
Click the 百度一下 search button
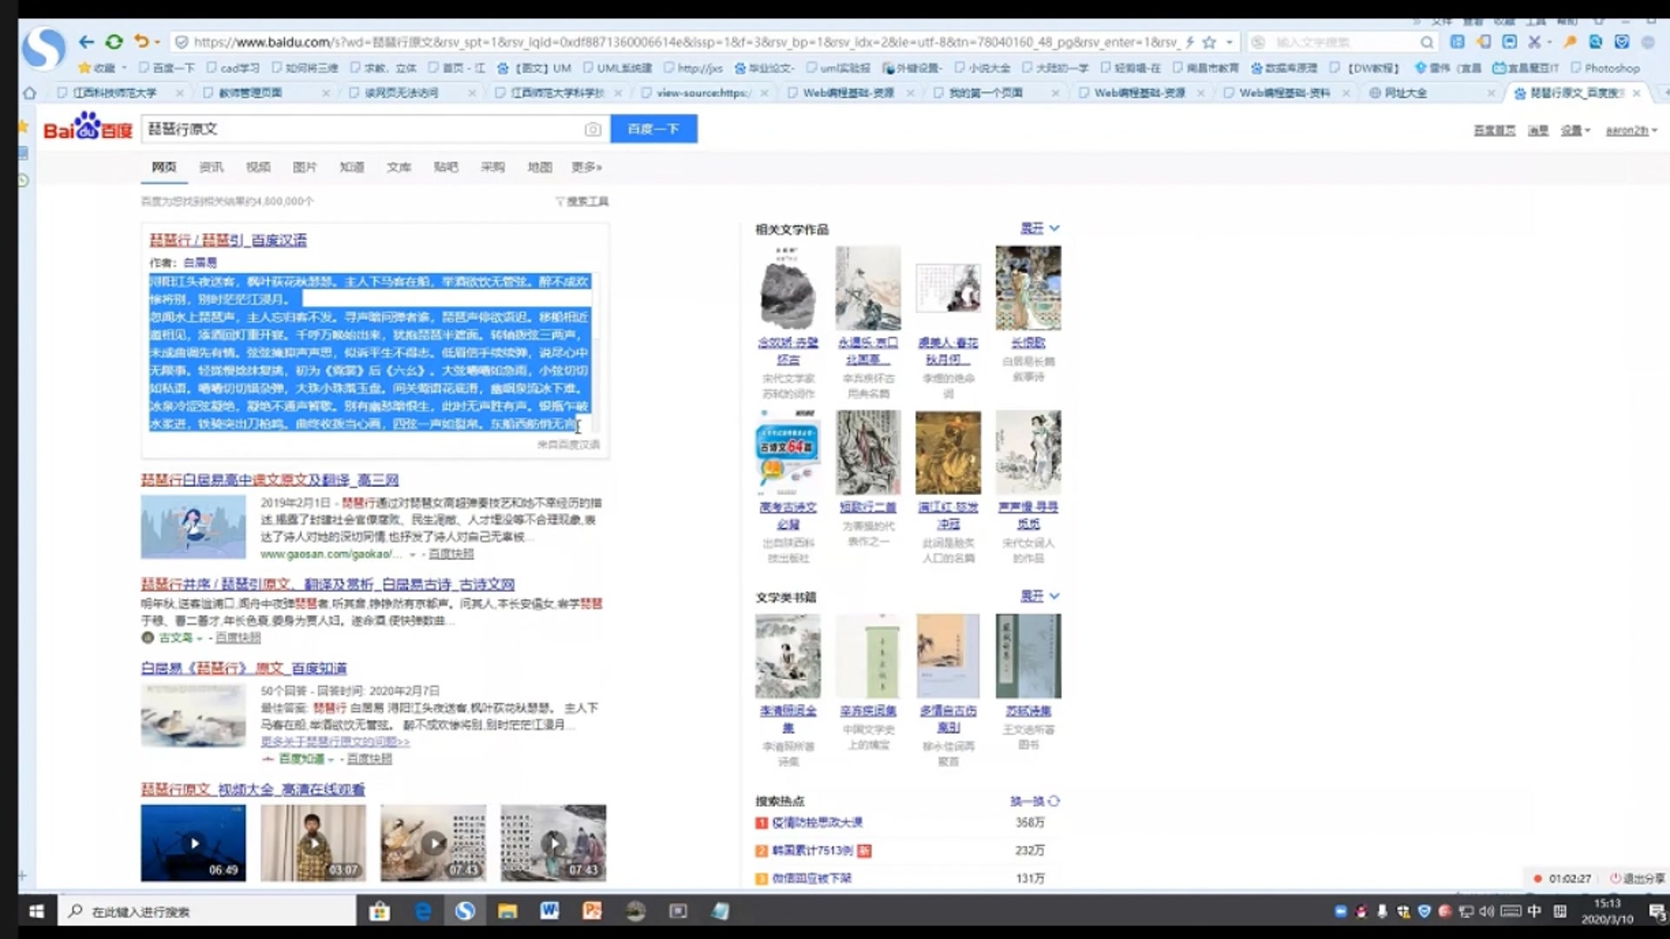click(x=653, y=128)
